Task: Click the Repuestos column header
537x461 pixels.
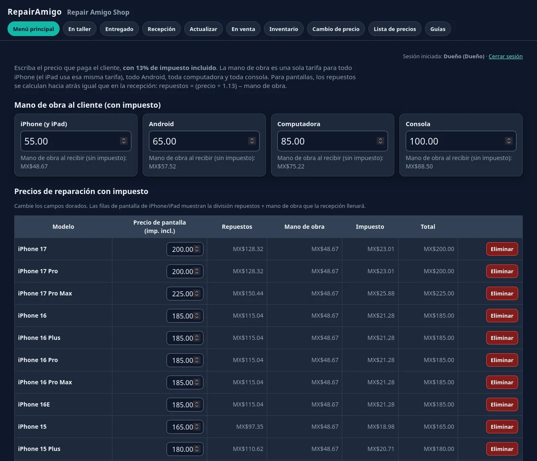Action: (x=237, y=227)
